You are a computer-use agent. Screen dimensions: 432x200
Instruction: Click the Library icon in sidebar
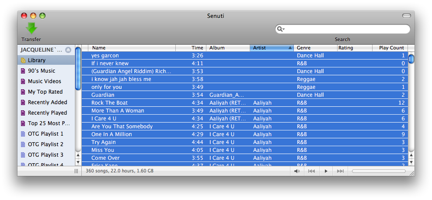23,60
